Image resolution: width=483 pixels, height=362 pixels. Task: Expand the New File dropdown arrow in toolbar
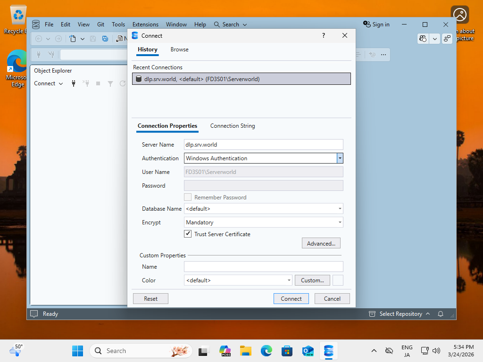(x=83, y=39)
